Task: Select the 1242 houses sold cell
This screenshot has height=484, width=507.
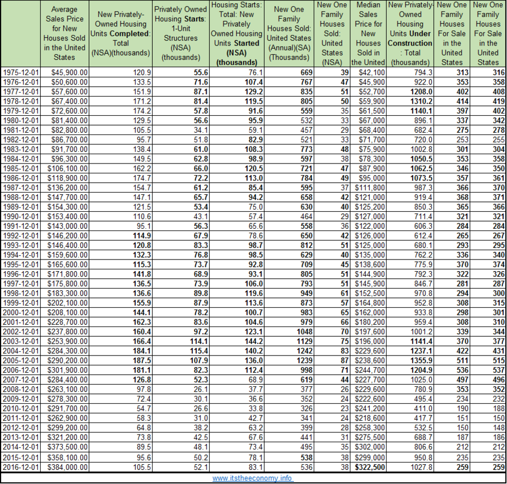Action: point(289,351)
